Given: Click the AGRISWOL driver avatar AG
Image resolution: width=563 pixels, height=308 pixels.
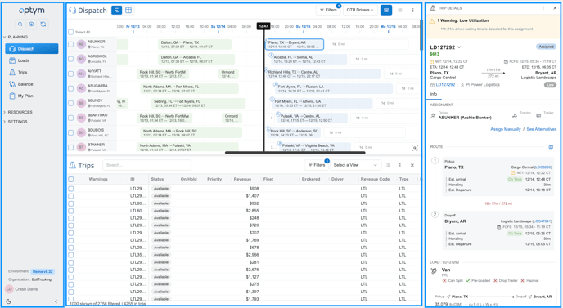Looking at the screenshot, I should click(x=82, y=59).
